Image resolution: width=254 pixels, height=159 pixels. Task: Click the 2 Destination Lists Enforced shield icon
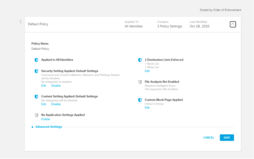(140, 60)
